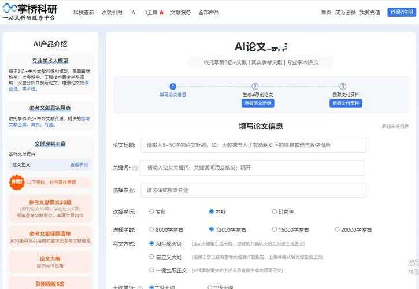Open the 全部产品 menu
Image resolution: width=419 pixels, height=289 pixels.
pyautogui.click(x=209, y=12)
